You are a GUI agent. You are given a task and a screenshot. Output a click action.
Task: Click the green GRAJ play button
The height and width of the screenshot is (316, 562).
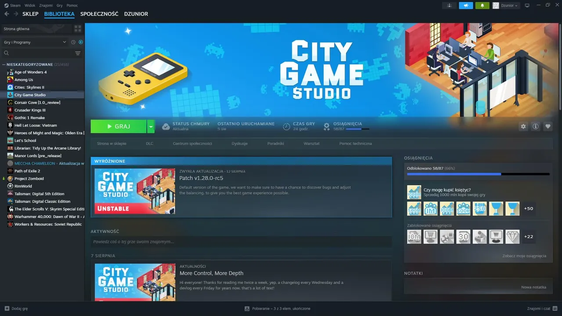119,126
